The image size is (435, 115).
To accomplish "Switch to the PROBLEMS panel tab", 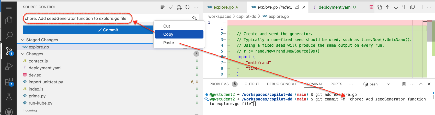I will pos(219,84).
